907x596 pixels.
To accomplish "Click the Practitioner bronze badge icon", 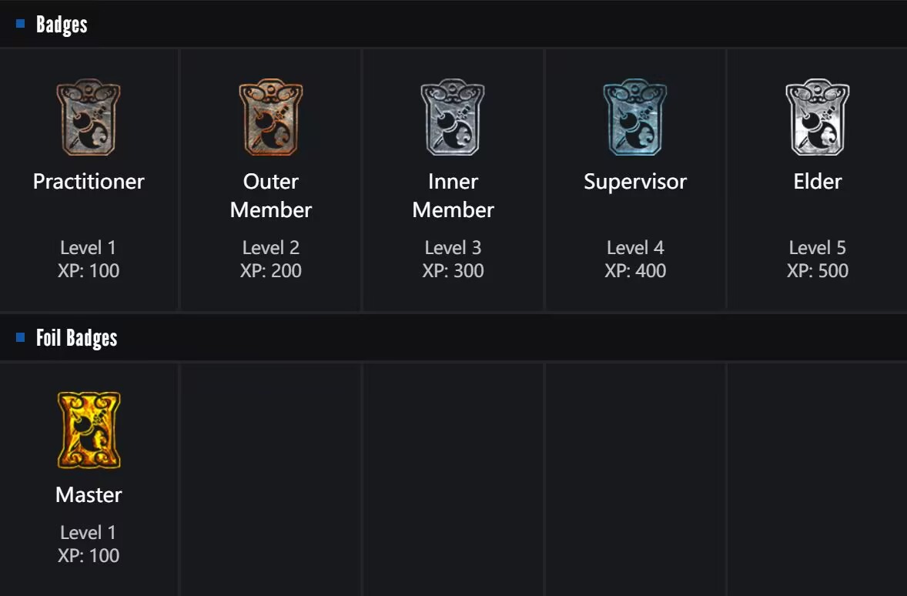I will click(89, 118).
